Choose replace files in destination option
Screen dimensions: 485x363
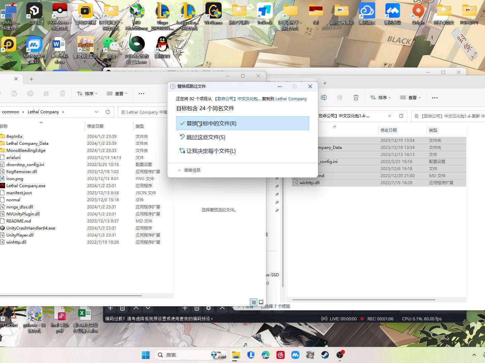pyautogui.click(x=243, y=123)
